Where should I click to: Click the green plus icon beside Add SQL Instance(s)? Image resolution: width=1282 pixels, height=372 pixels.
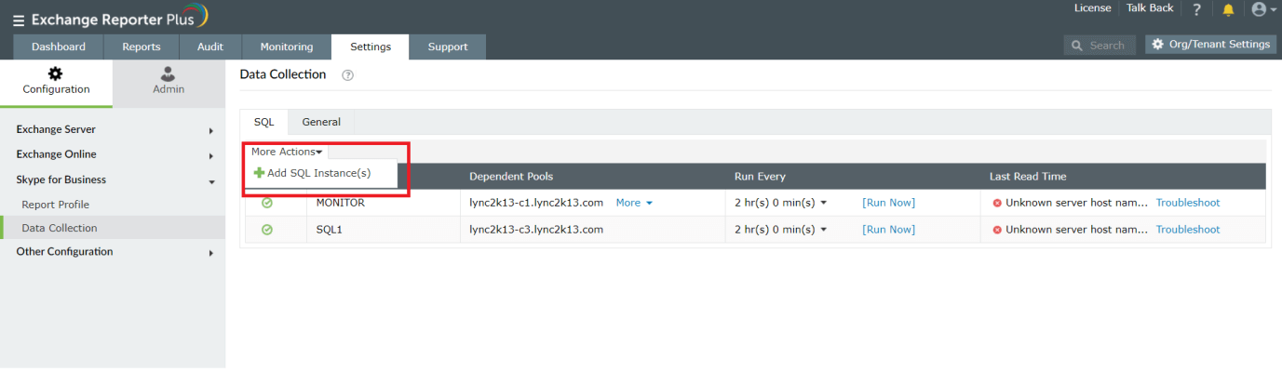(x=259, y=173)
